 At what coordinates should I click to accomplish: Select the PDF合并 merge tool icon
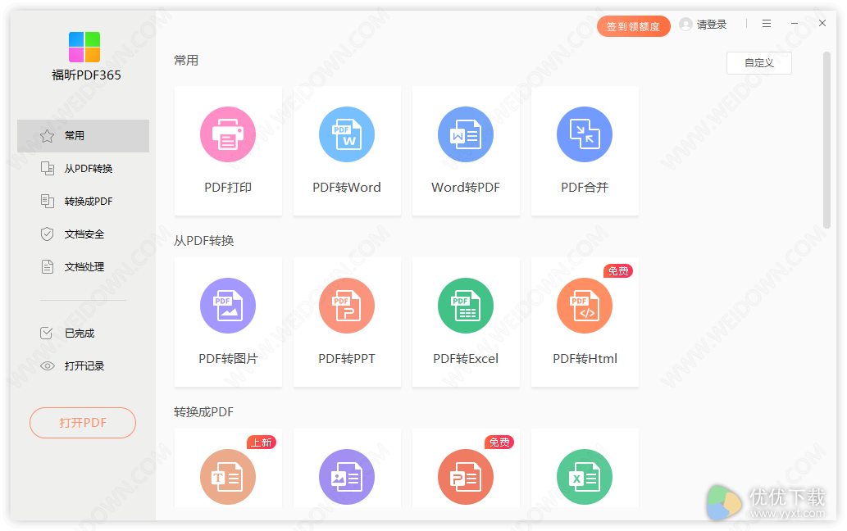pos(585,134)
